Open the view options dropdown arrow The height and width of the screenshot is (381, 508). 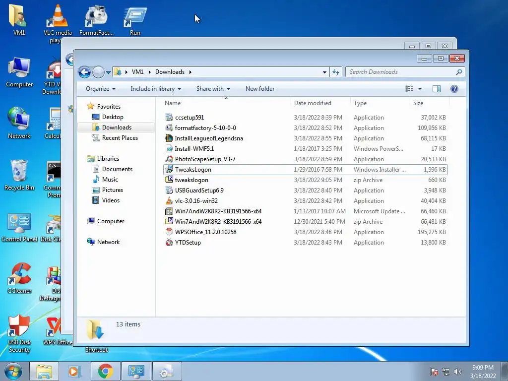[420, 89]
